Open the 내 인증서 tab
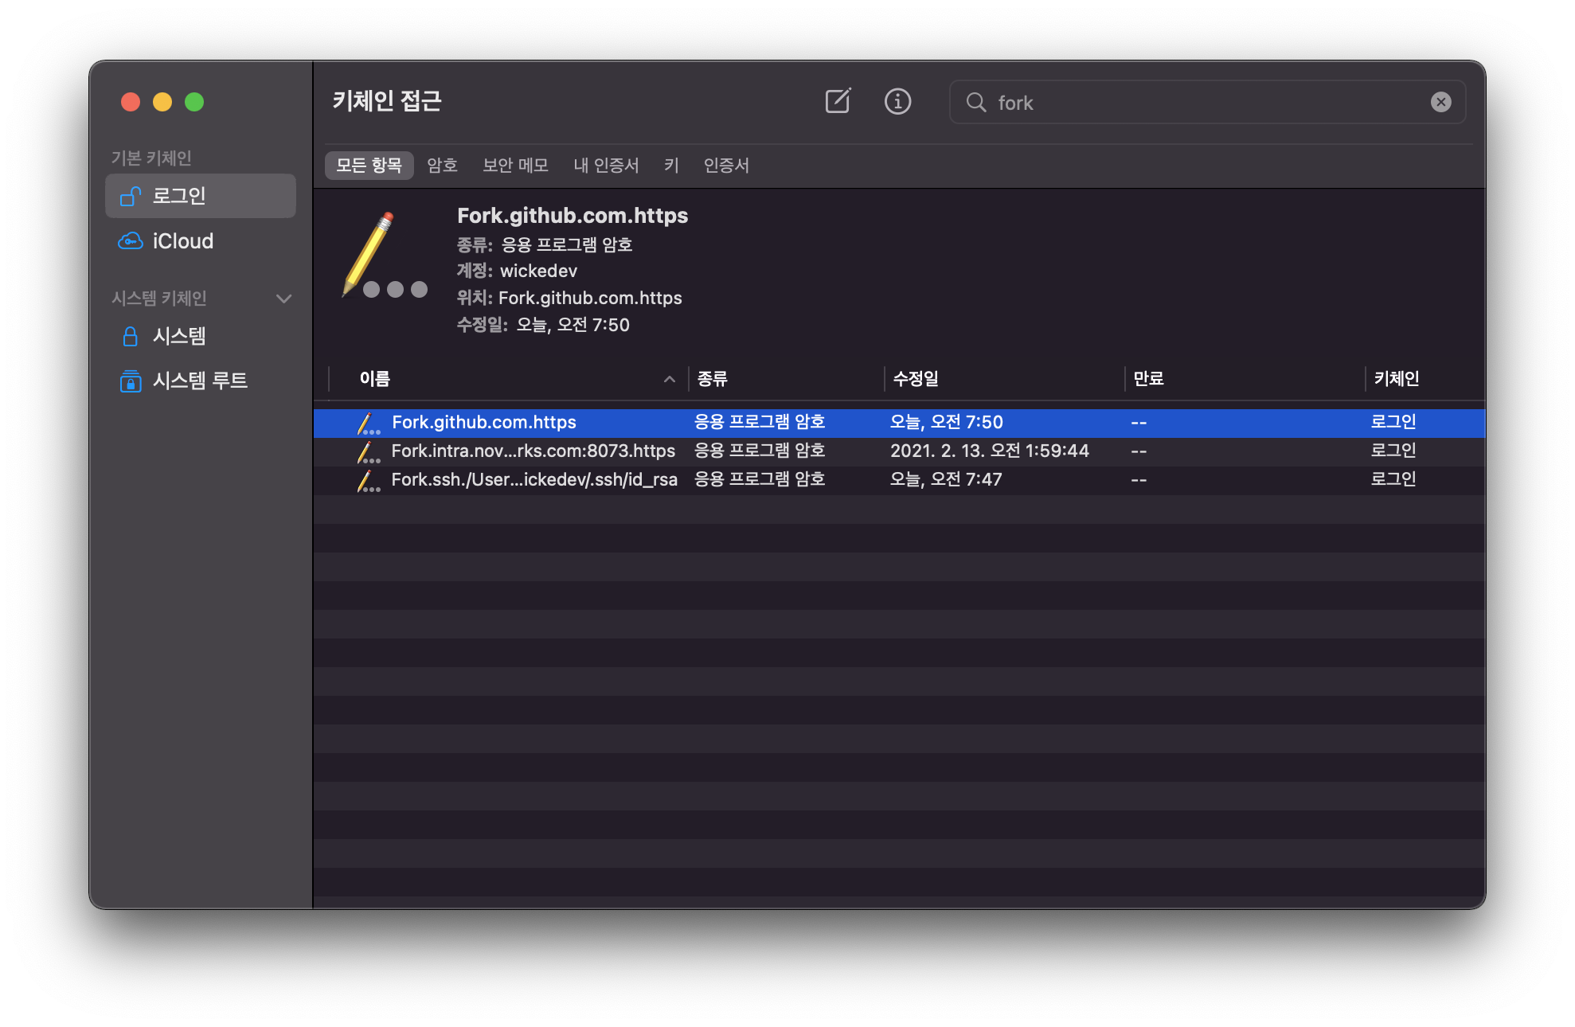 click(606, 166)
